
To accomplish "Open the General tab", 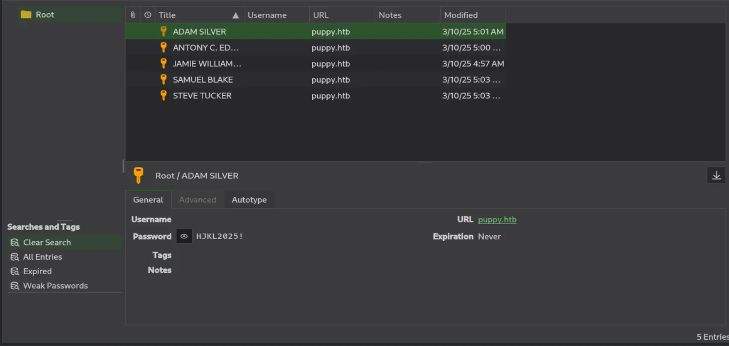I will pos(148,200).
